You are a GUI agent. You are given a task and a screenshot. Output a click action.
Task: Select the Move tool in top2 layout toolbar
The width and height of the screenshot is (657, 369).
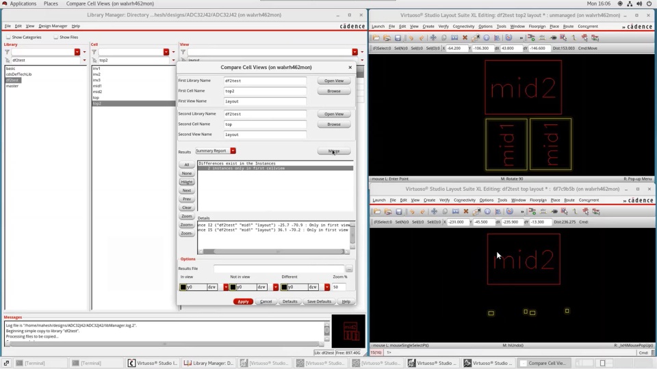click(x=433, y=38)
